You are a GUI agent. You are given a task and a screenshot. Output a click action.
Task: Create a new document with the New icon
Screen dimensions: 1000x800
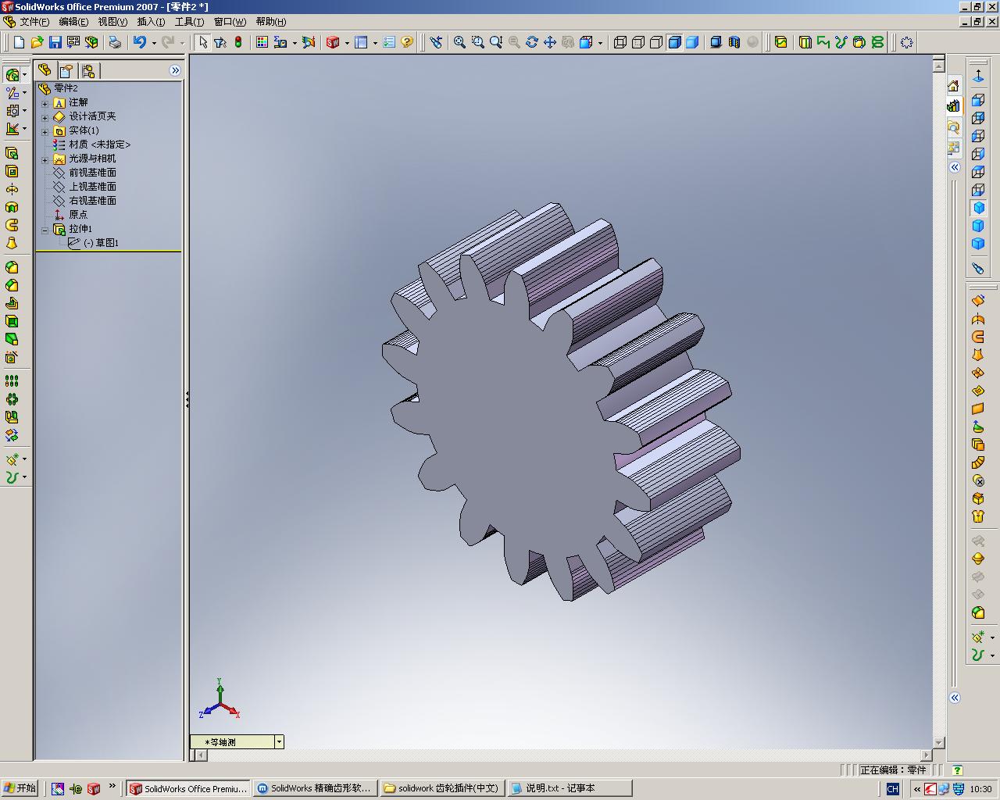[19, 42]
